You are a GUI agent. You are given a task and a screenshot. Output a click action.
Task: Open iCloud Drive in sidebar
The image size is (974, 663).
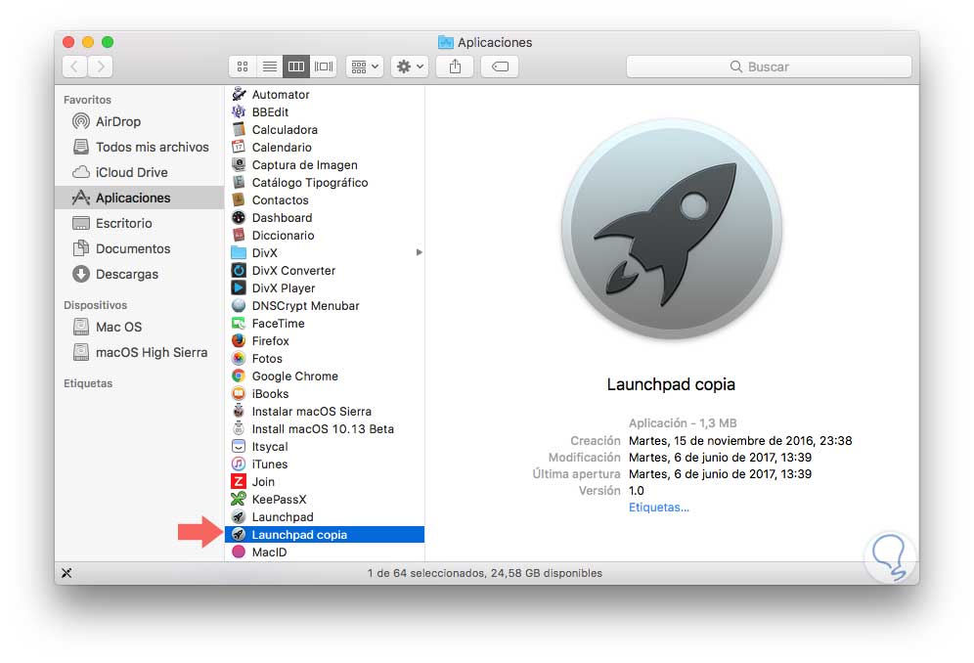[x=139, y=172]
